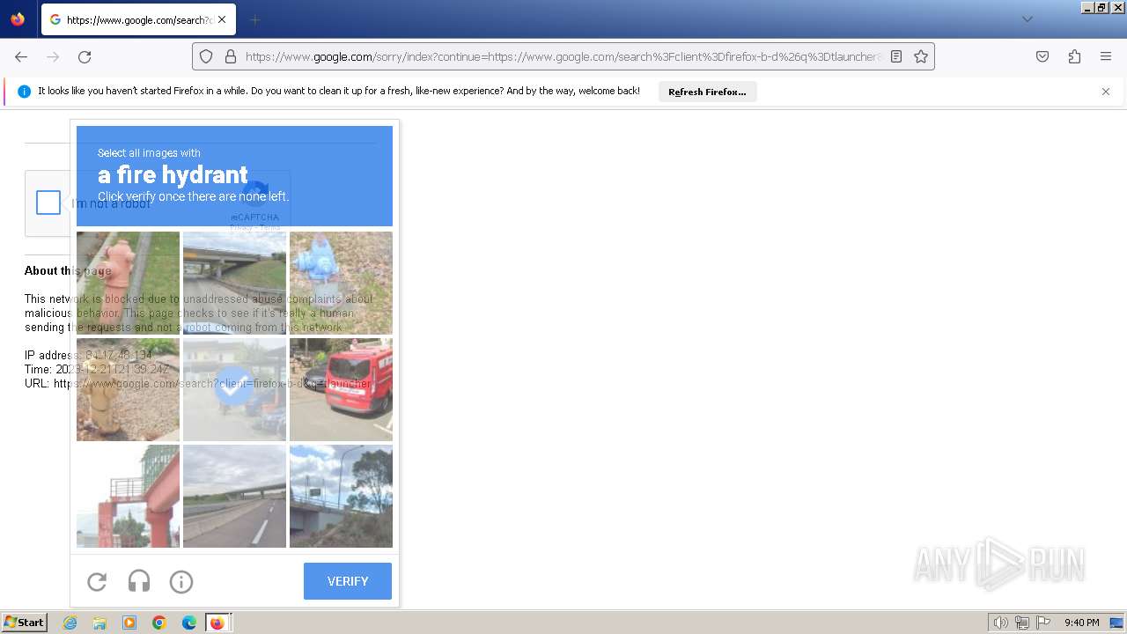
Task: Open the network tray icon
Action: 1022,623
